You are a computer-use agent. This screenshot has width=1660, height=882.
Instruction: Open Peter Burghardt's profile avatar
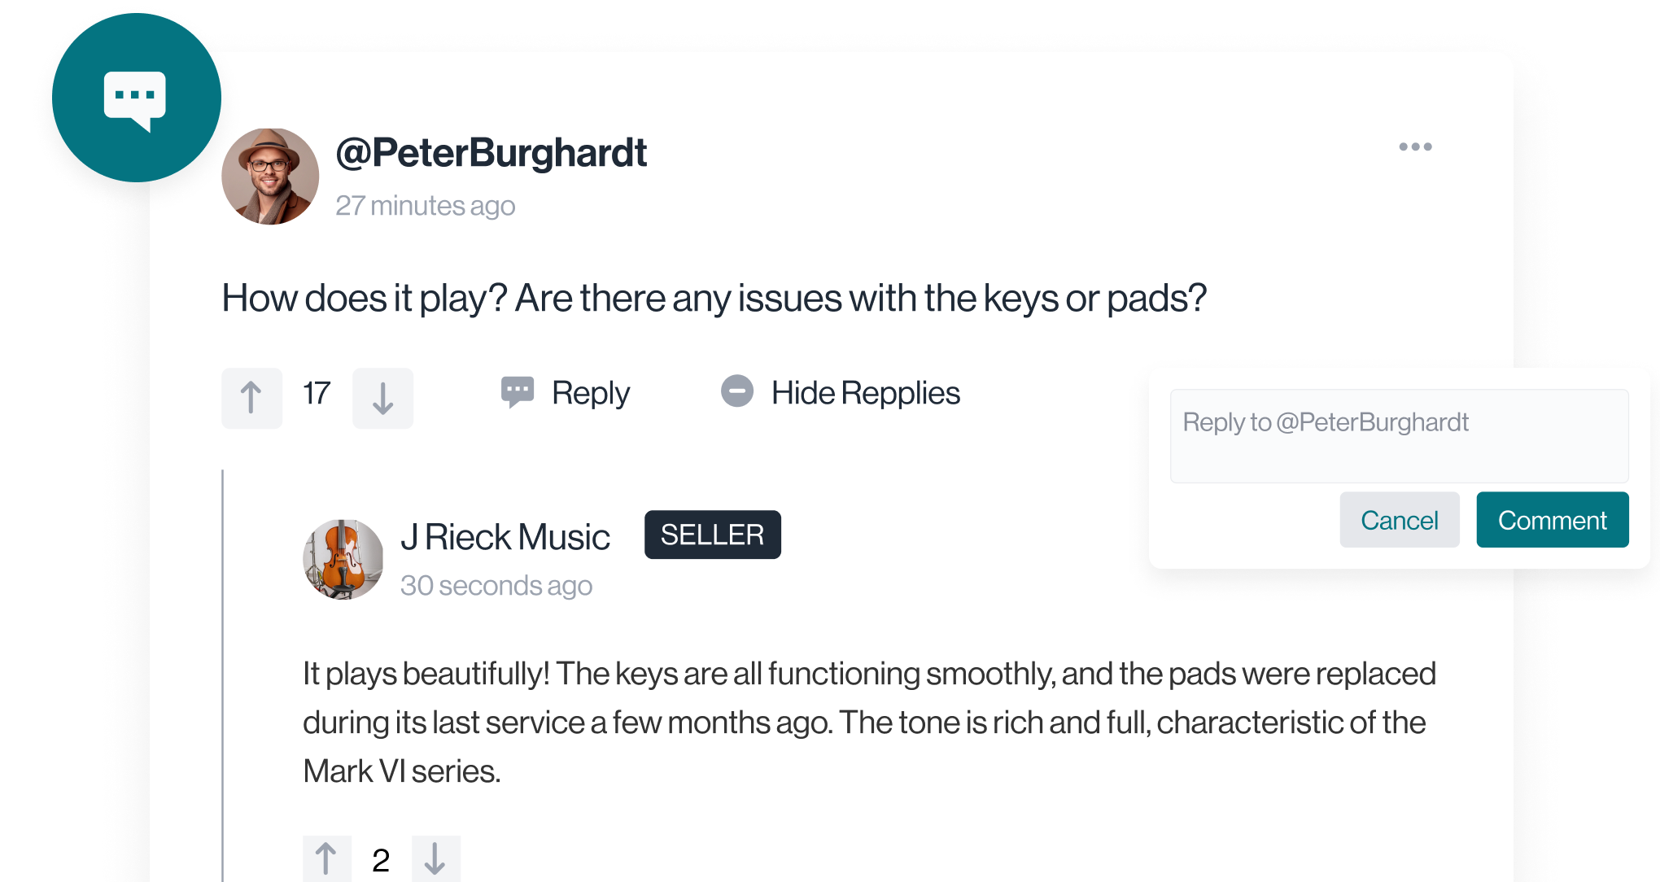click(x=270, y=177)
